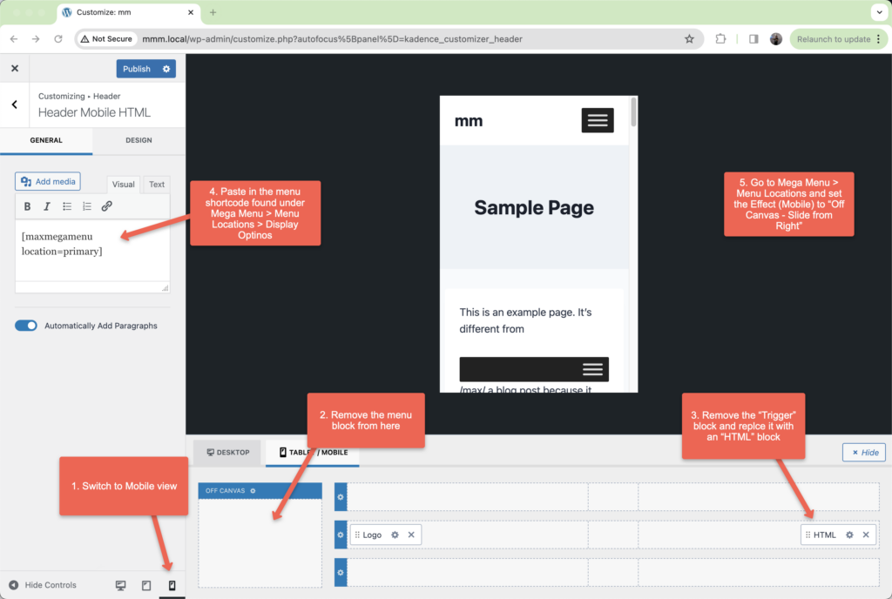
Task: Click the Italic formatting icon
Action: click(47, 206)
